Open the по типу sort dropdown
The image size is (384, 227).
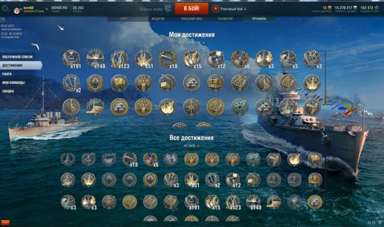pyautogui.click(x=192, y=145)
